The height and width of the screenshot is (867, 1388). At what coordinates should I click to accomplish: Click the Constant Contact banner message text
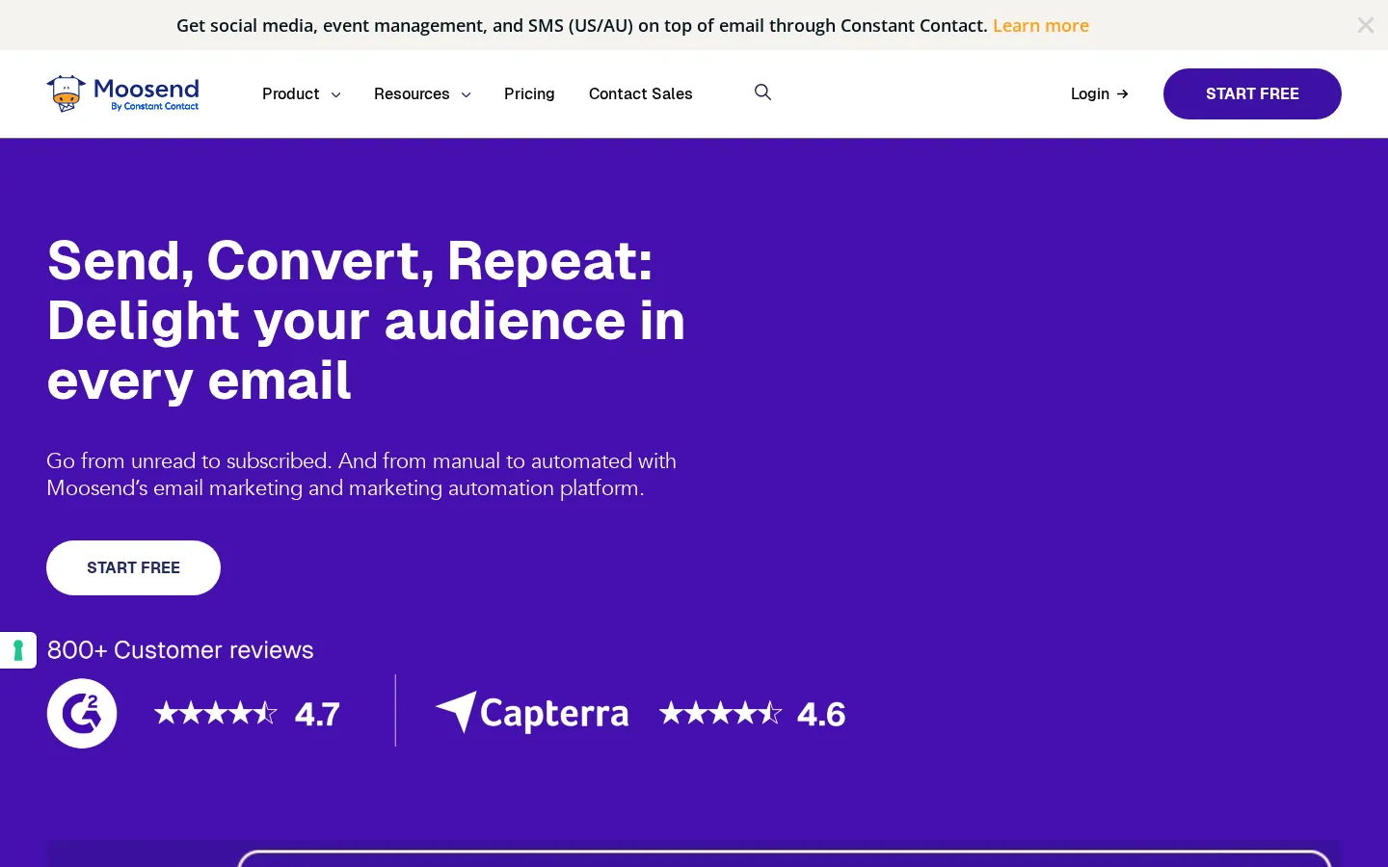(581, 26)
